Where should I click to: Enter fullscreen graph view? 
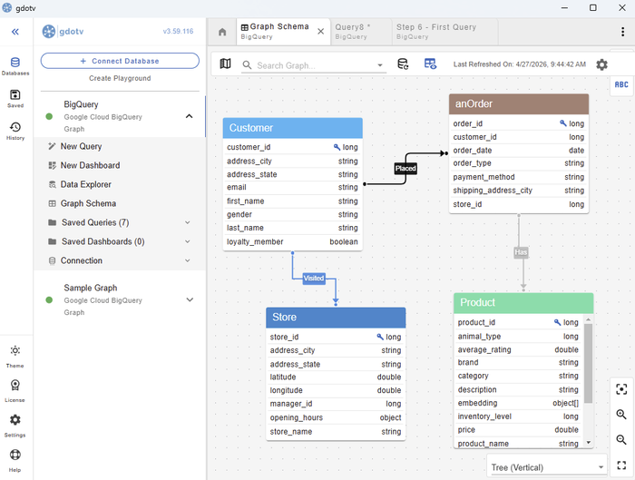point(621,465)
